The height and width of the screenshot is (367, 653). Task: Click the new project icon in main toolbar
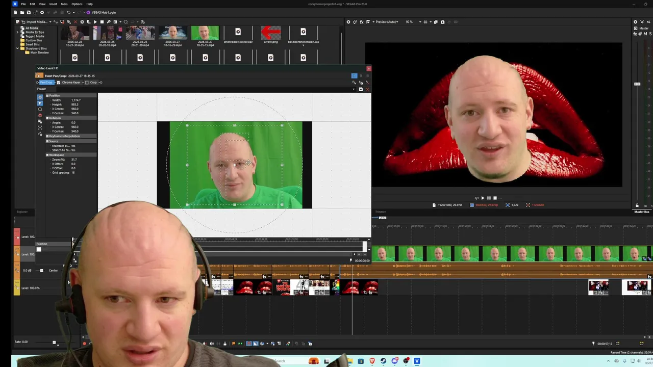click(15, 12)
